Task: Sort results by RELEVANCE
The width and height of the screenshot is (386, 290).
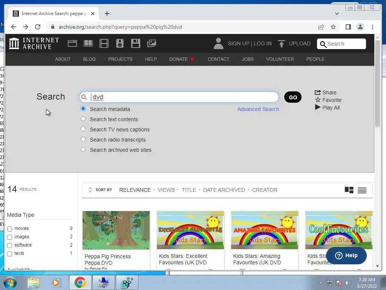Action: coord(135,190)
